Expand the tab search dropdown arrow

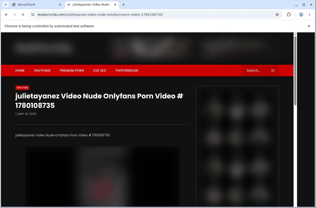(x=5, y=4)
